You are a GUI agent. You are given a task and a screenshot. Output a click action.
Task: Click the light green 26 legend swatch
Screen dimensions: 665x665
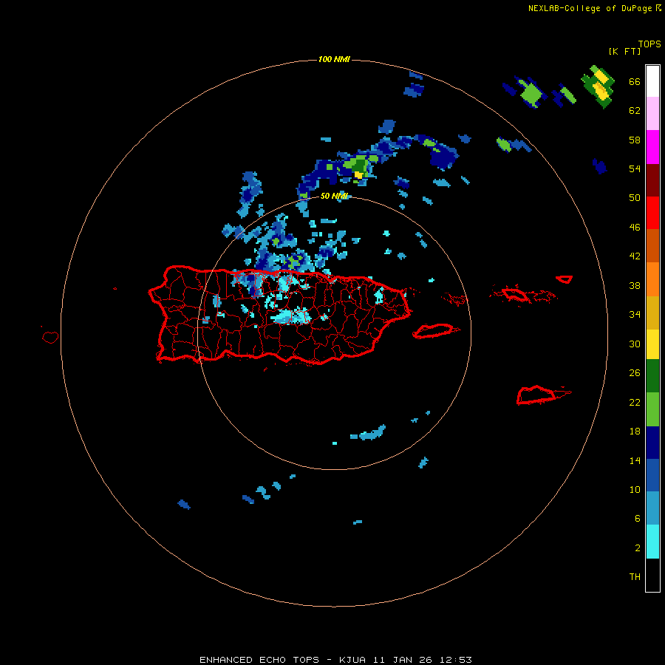pyautogui.click(x=652, y=409)
